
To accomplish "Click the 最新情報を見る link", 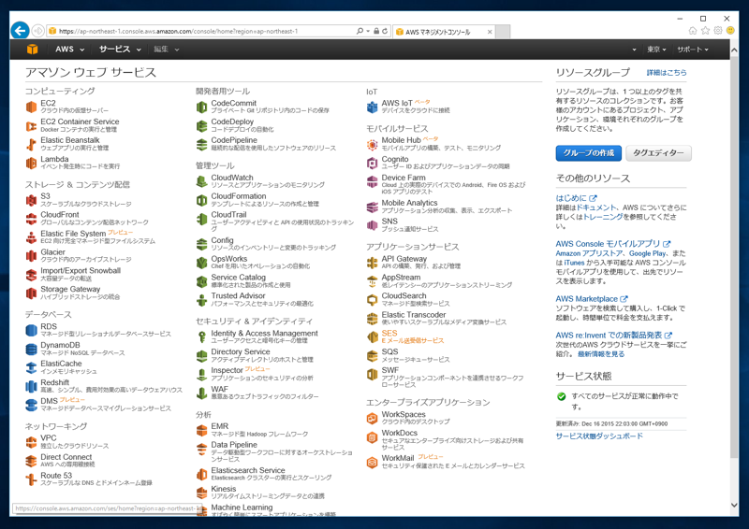I will pos(601,354).
